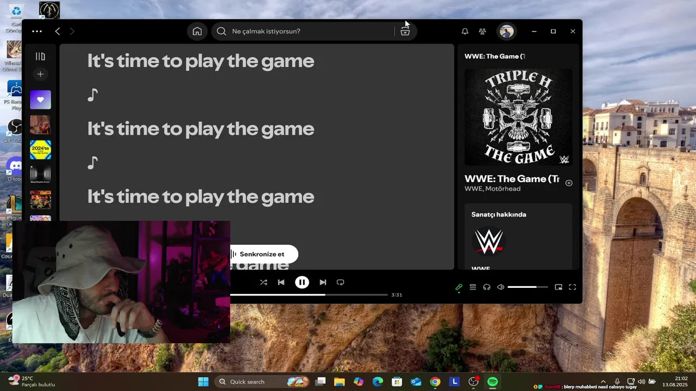Open notifications bell in Spotify

[465, 31]
